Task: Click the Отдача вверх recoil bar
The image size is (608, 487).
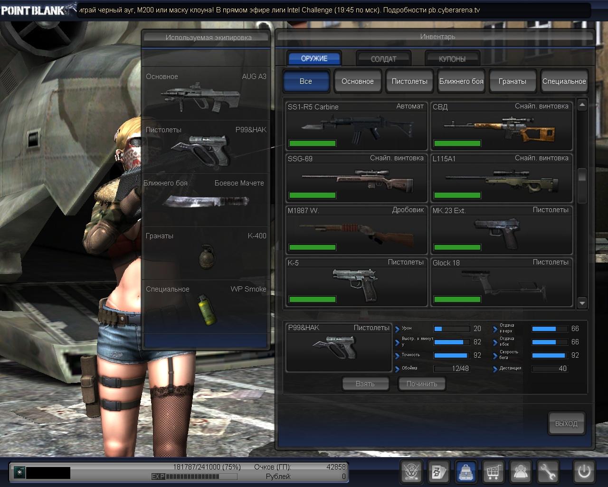Action: click(x=550, y=329)
